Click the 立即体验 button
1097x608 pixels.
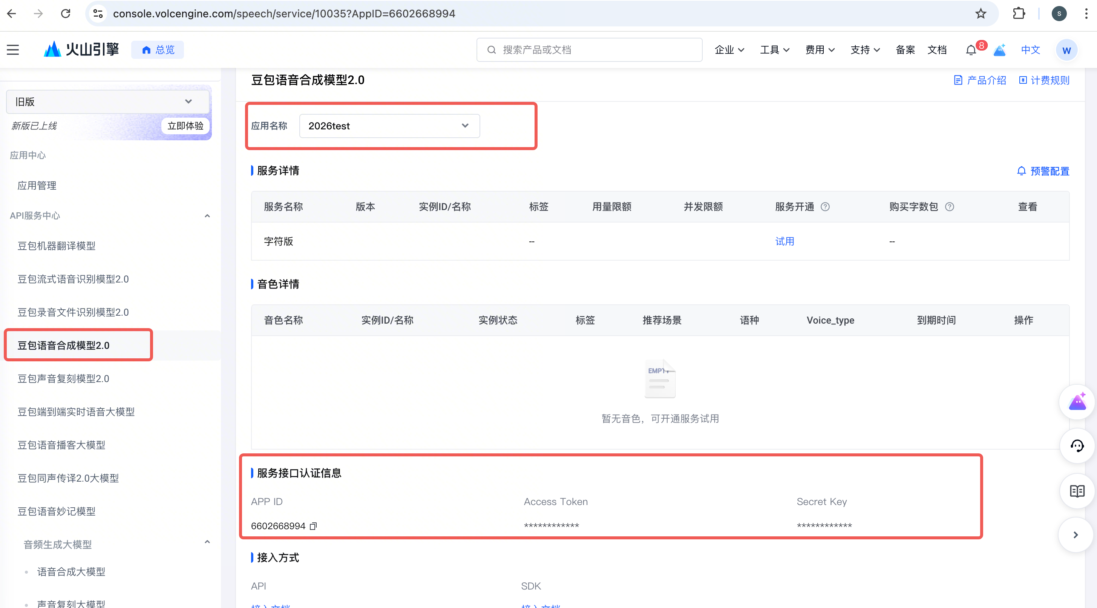[x=185, y=126]
